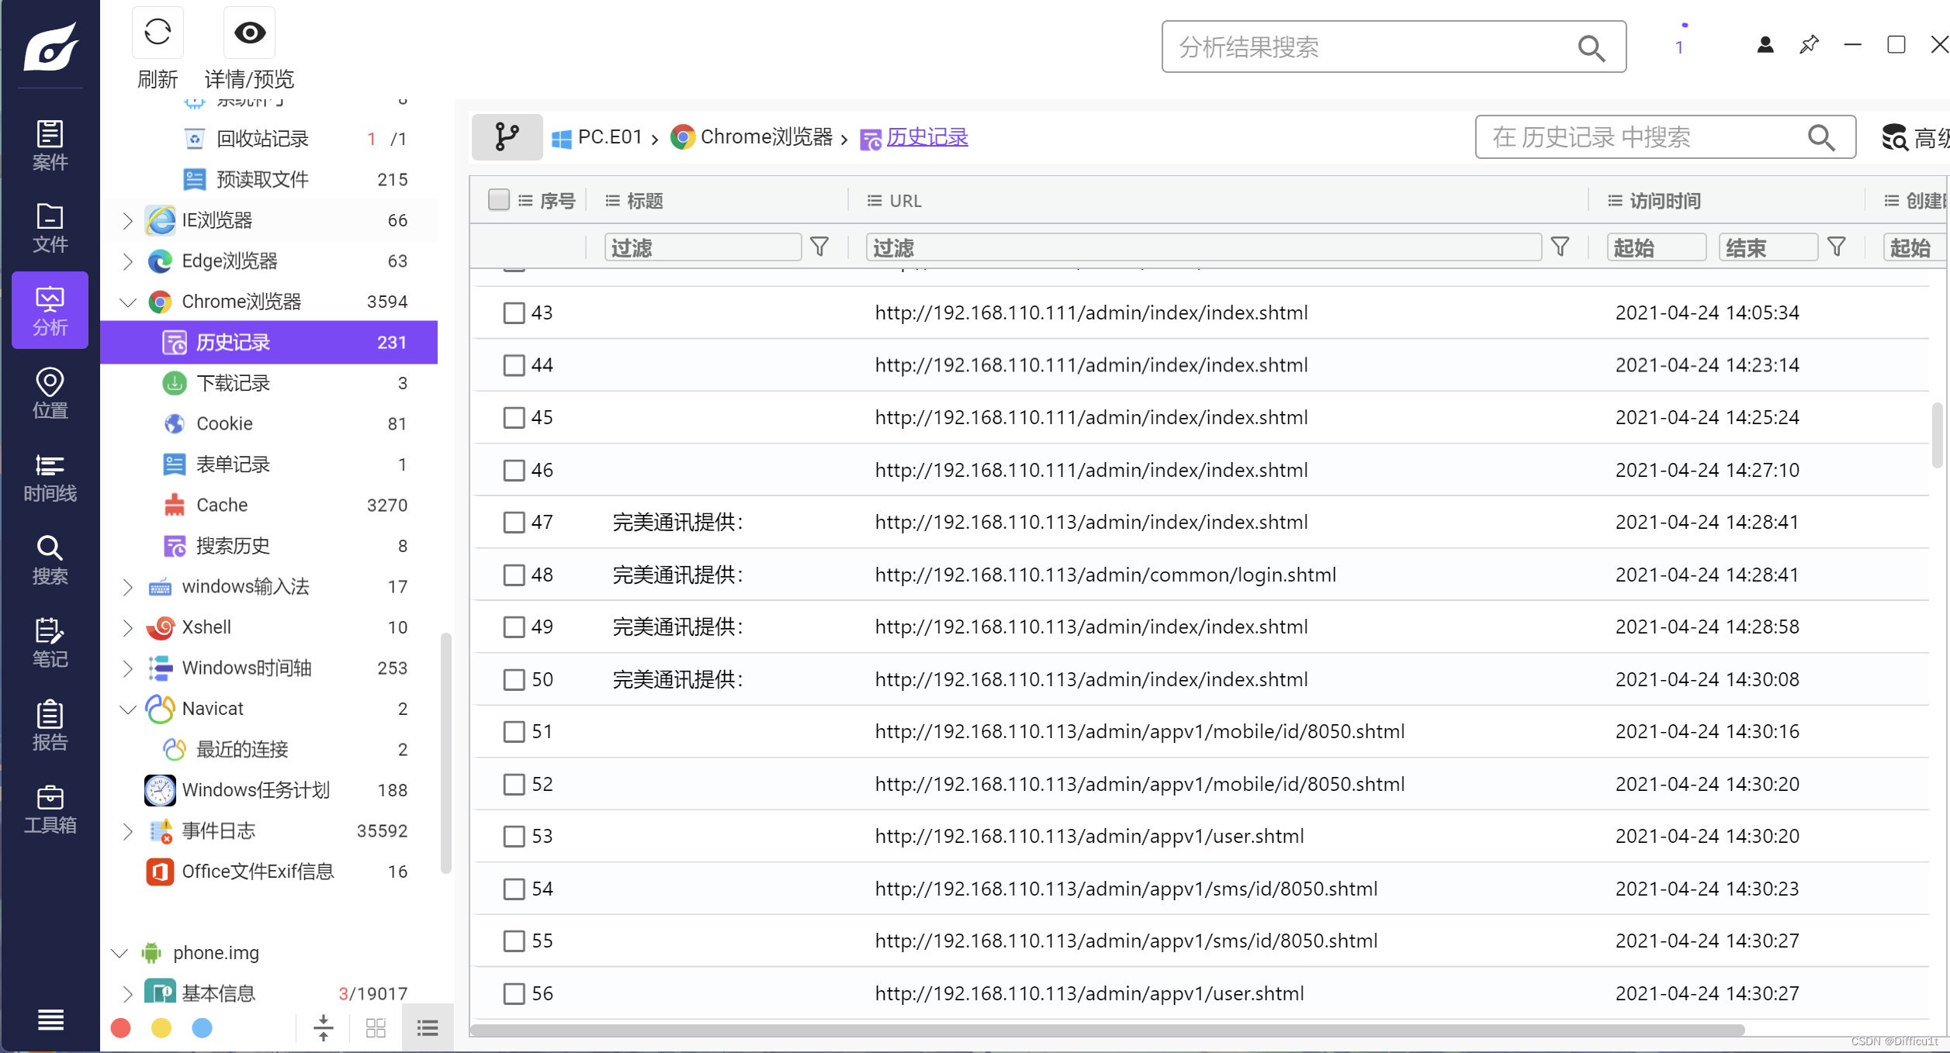Viewport: 1950px width, 1053px height.
Task: Expand the 事件日志 tree node
Action: pyautogui.click(x=128, y=831)
